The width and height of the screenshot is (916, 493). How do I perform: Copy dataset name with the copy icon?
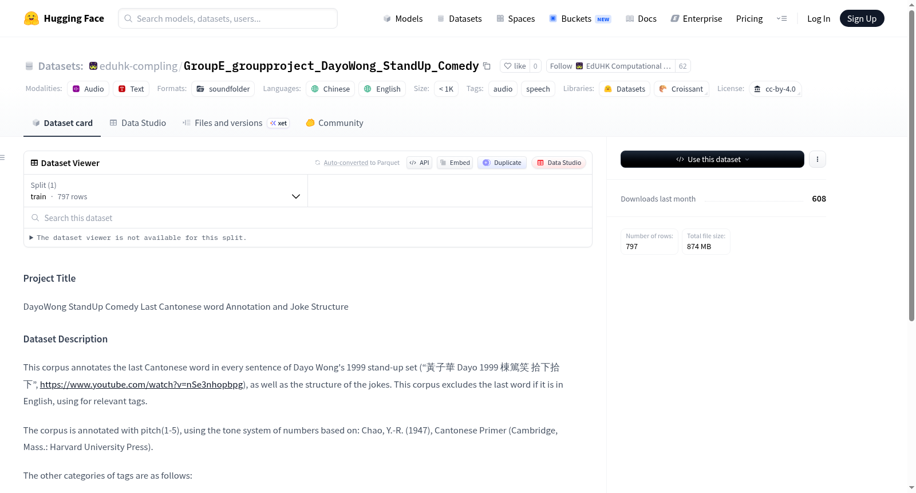pyautogui.click(x=487, y=66)
